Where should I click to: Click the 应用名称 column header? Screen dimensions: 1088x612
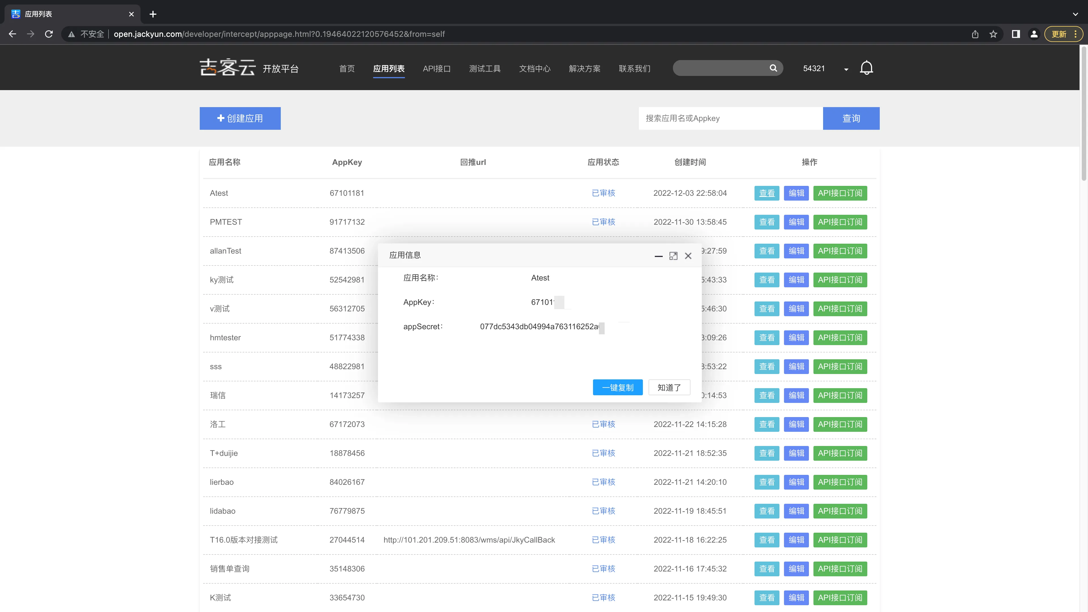224,162
